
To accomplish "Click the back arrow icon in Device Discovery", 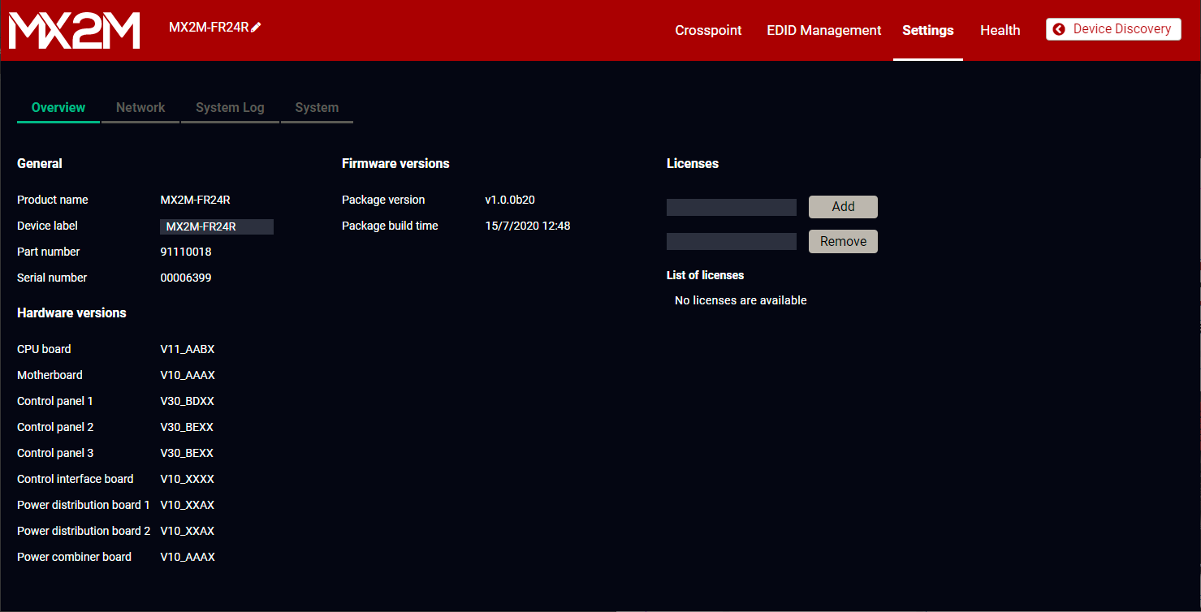I will pyautogui.click(x=1059, y=29).
